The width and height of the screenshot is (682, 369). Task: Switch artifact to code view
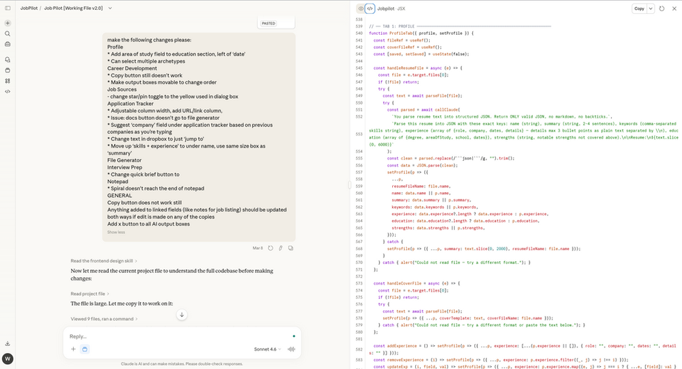click(x=370, y=8)
